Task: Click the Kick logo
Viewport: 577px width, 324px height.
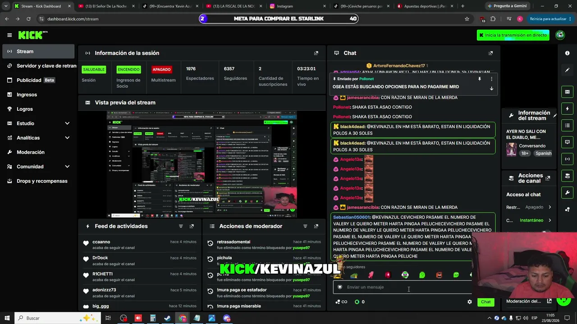Action: click(x=33, y=35)
